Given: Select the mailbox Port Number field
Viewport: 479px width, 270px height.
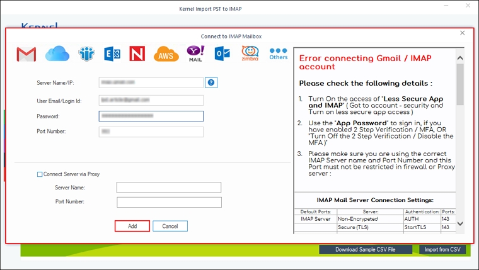Looking at the screenshot, I should click(x=151, y=132).
